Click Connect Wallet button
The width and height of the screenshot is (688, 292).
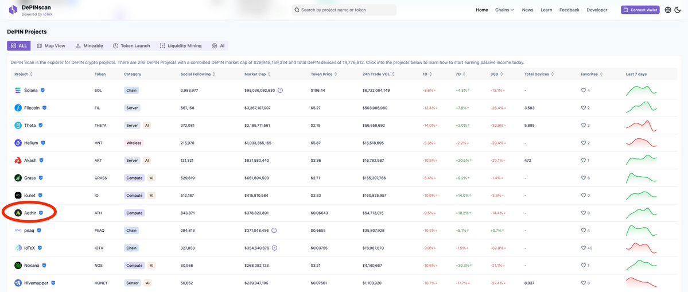(x=640, y=10)
